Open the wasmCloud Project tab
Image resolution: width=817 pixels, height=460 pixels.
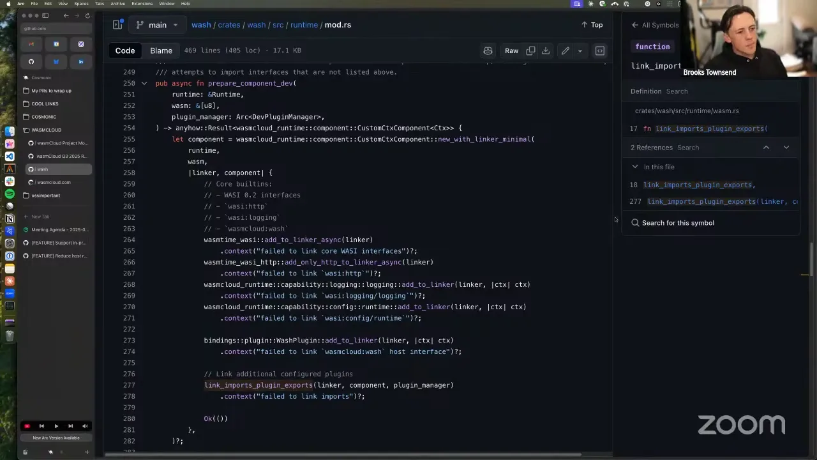58,143
